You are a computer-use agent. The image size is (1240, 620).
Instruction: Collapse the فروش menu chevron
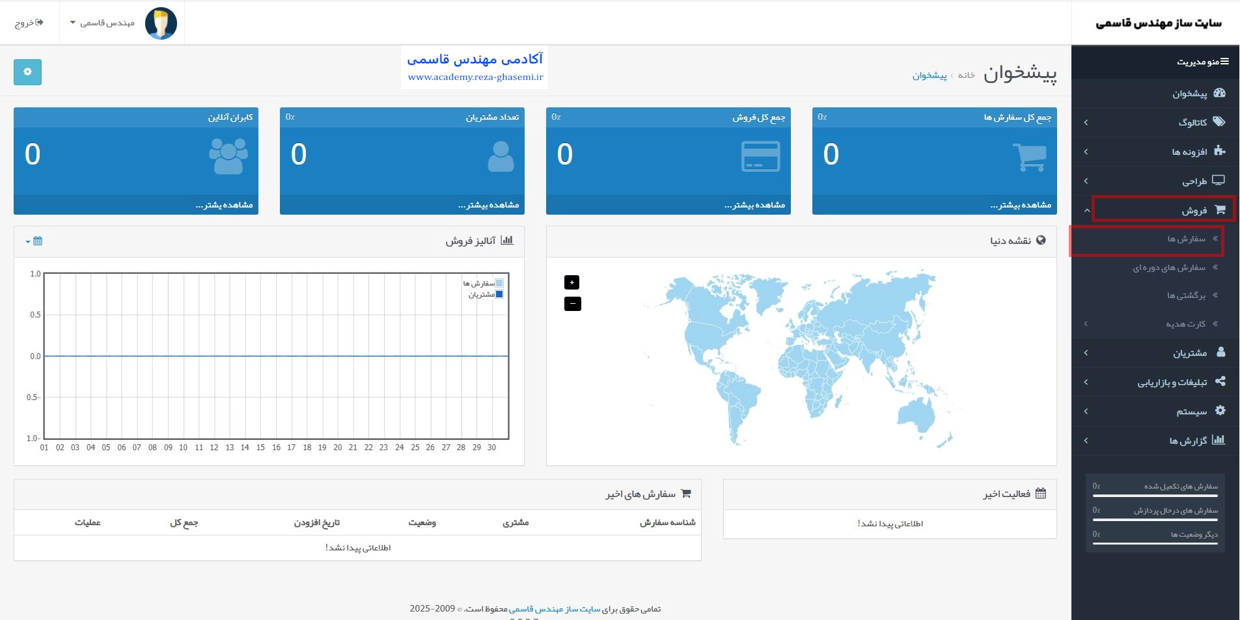click(x=1086, y=210)
